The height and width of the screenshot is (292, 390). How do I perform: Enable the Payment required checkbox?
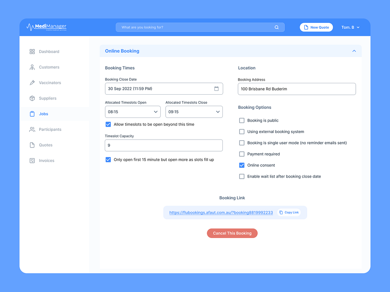click(x=242, y=154)
